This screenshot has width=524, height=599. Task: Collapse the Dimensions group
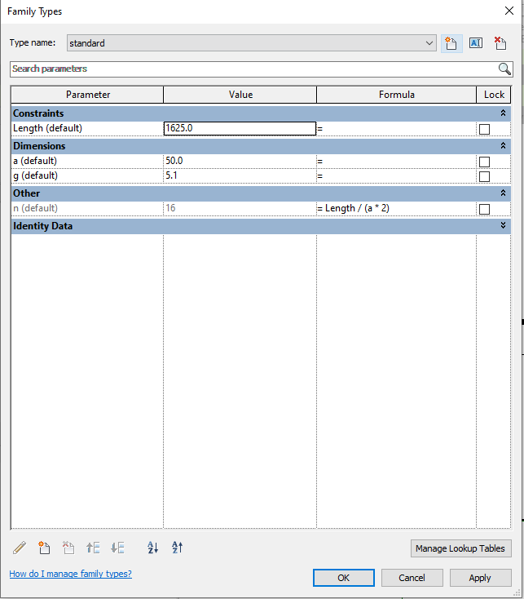pos(503,146)
